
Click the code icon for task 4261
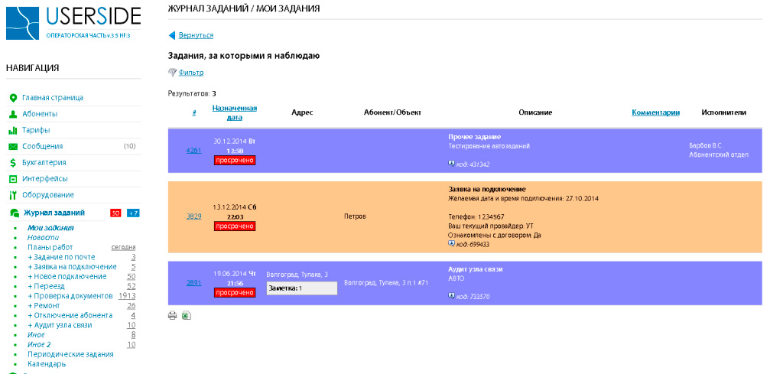[451, 164]
